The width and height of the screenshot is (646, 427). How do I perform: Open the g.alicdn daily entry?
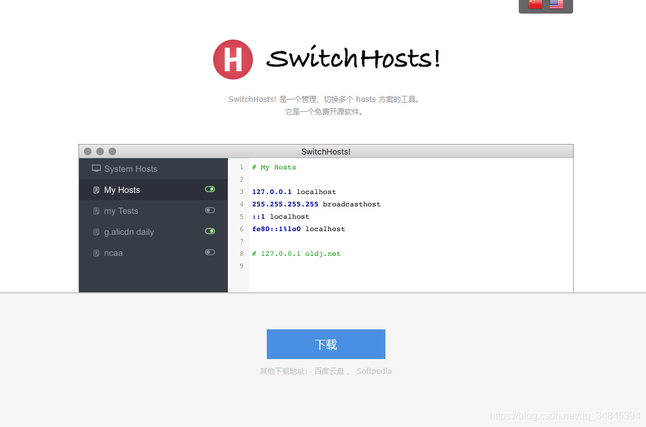coord(153,232)
